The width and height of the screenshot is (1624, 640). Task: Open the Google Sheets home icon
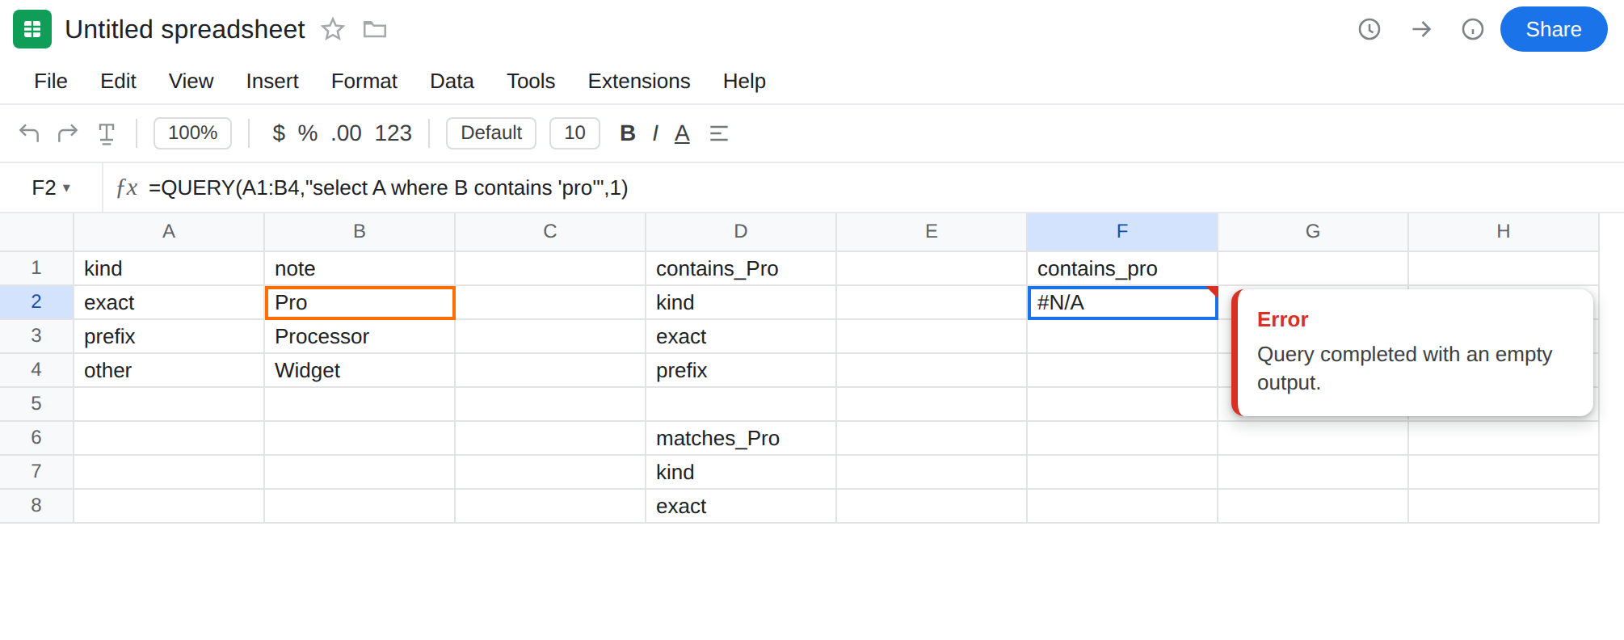32,29
